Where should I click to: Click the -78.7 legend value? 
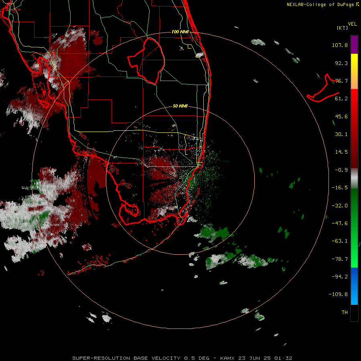coord(340,259)
